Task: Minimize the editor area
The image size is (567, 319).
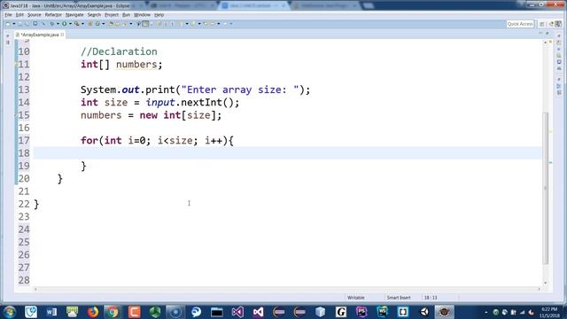Action: [x=540, y=34]
